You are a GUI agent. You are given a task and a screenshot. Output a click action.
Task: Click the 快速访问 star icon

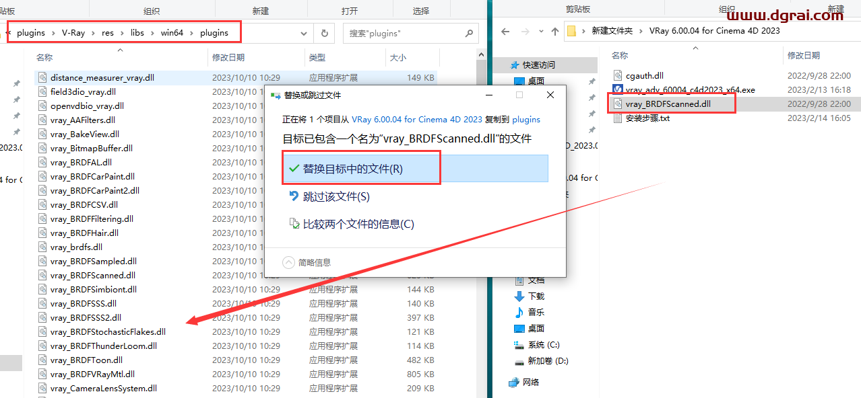click(x=516, y=65)
